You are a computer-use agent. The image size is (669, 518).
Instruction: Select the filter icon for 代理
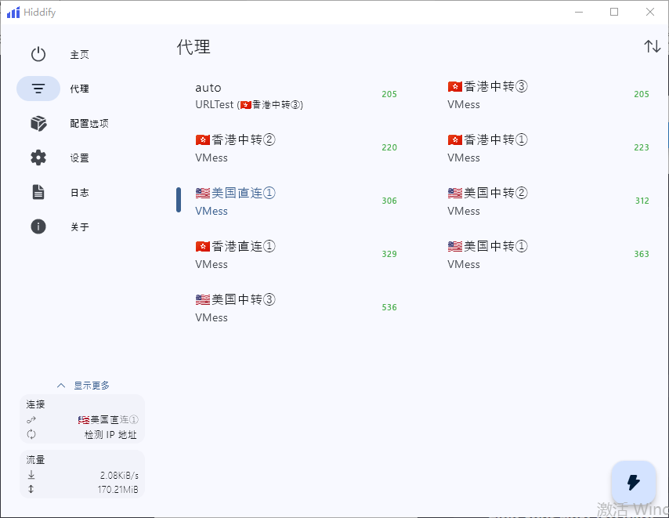tap(38, 89)
